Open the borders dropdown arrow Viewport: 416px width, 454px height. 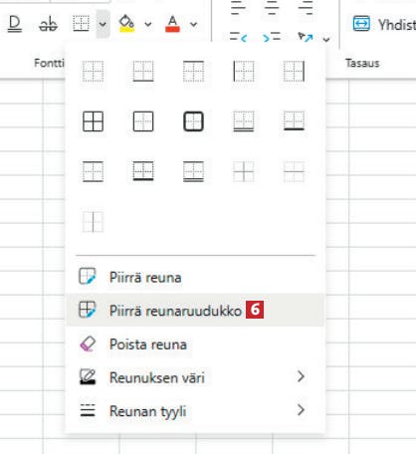point(103,24)
